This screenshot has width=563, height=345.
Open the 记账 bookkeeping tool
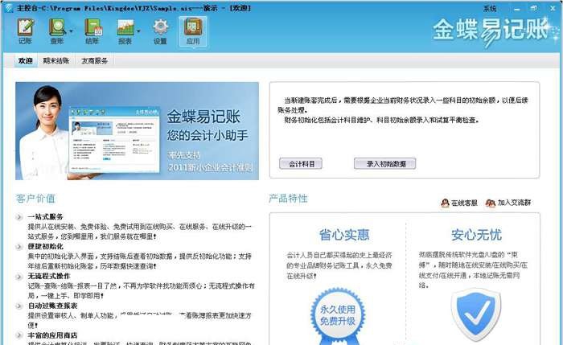point(26,31)
